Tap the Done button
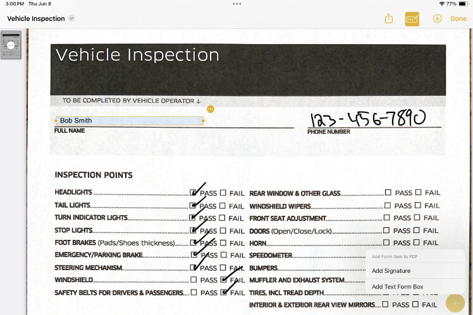The image size is (473, 315). click(x=458, y=19)
